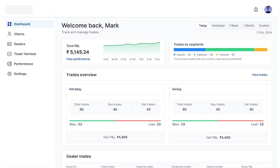Click the View trades link
Viewport: 280px width, 168px height.
coord(260,75)
